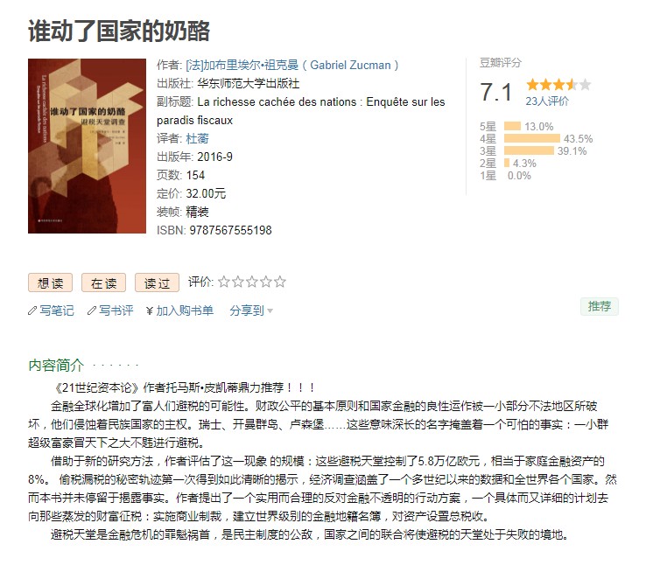646x565 pixels.
Task: Expand the 分享到 dropdown
Action: [251, 310]
